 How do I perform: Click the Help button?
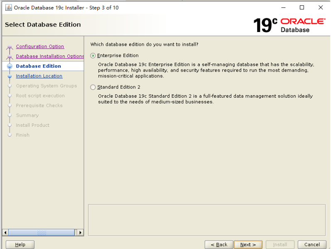coord(20,244)
